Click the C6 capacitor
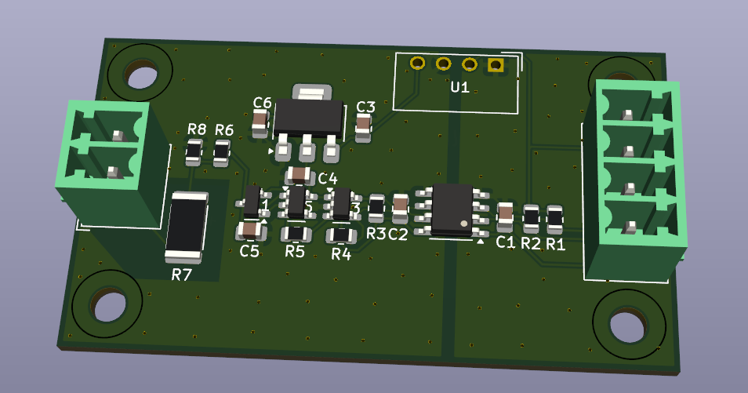Image resolution: width=748 pixels, height=393 pixels. point(260,122)
